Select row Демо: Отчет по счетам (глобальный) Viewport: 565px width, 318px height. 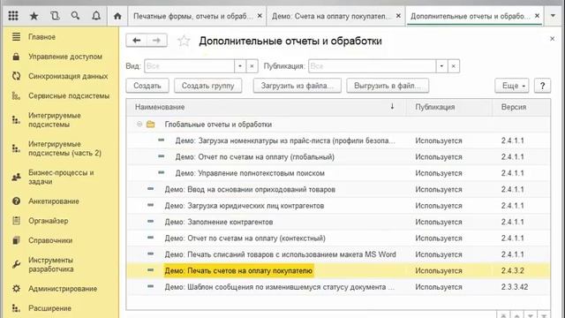[x=338, y=157]
